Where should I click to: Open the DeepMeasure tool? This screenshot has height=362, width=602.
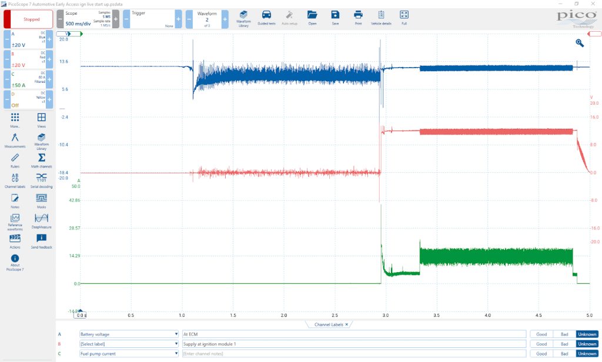[x=42, y=221]
